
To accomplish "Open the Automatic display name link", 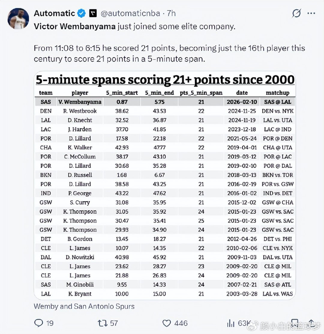I will click(54, 13).
